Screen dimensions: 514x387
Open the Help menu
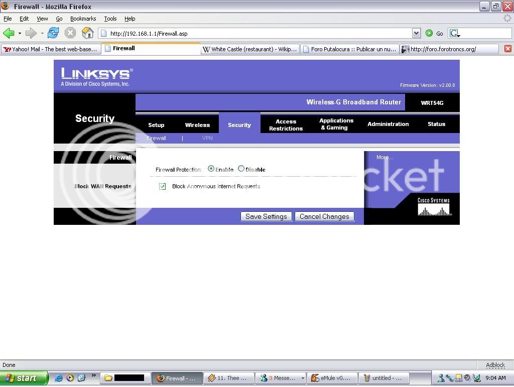(130, 19)
